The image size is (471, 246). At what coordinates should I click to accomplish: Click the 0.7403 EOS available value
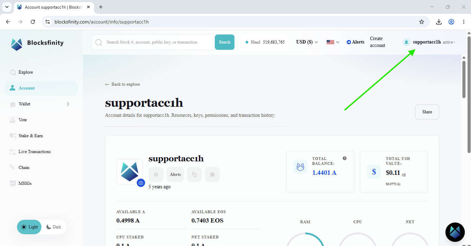(208, 220)
